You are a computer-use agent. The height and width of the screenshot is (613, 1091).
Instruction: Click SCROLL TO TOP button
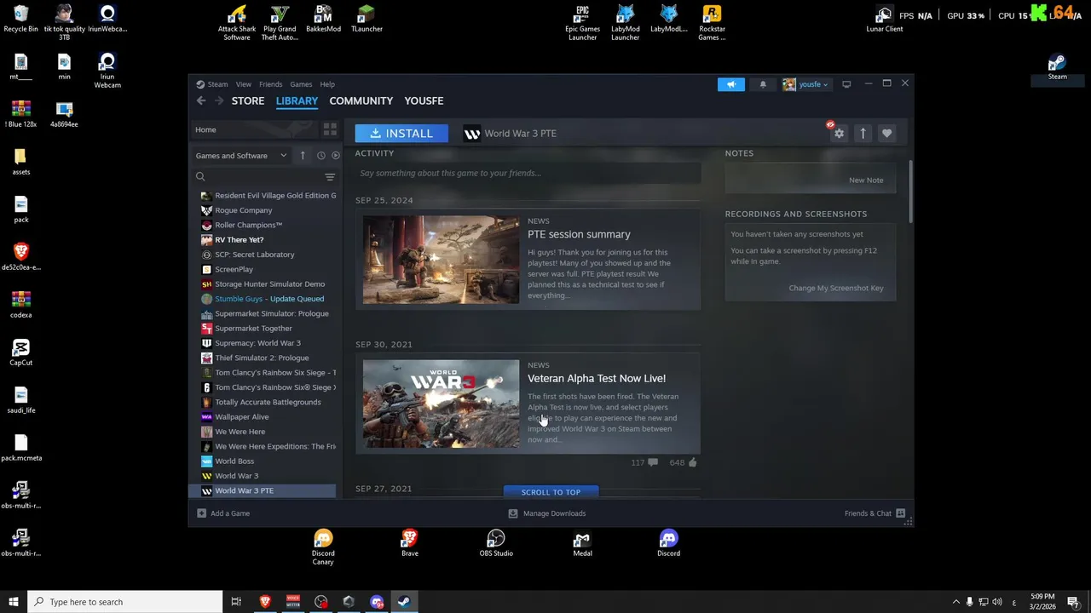(551, 492)
